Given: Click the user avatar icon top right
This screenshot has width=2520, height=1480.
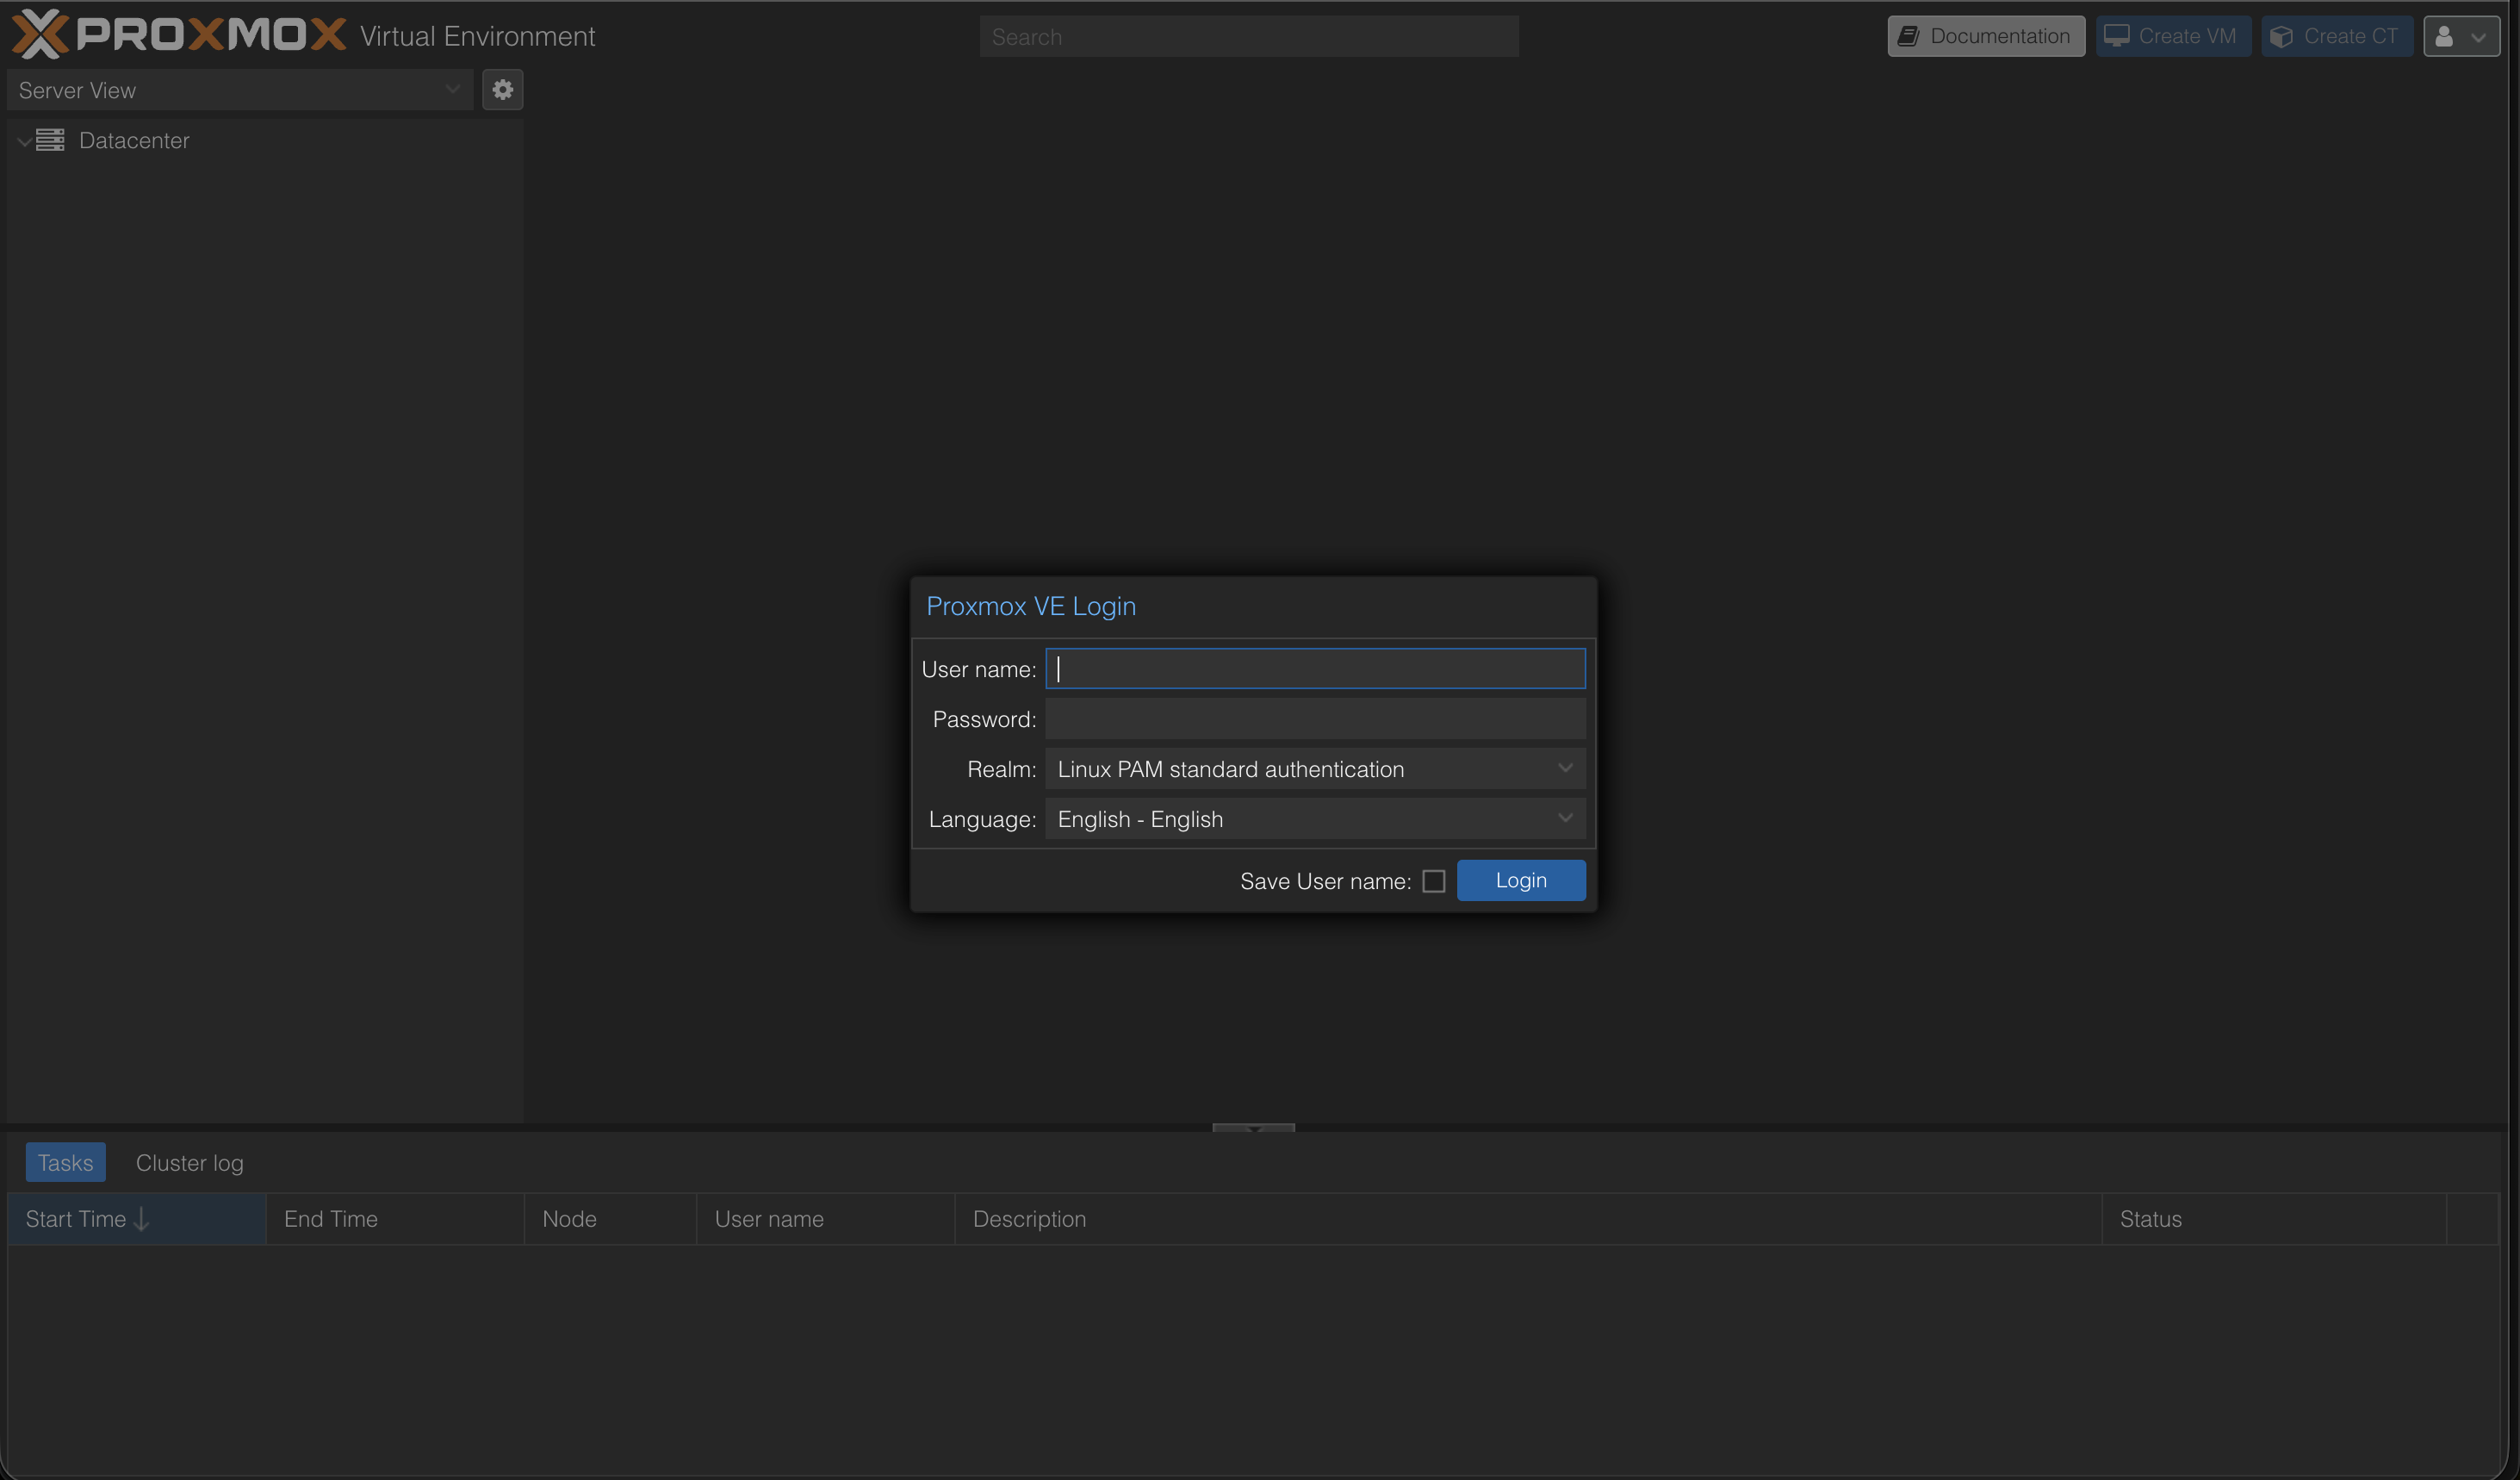Looking at the screenshot, I should click(x=2443, y=36).
